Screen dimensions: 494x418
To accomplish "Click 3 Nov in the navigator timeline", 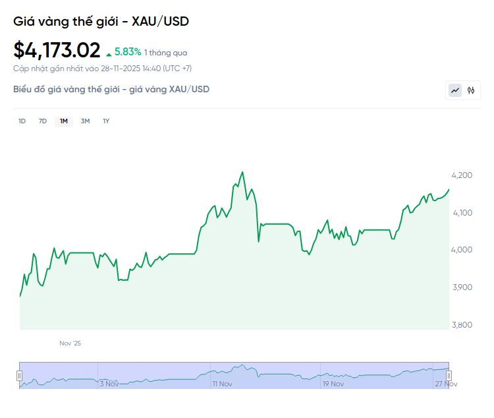I will pos(109,383).
